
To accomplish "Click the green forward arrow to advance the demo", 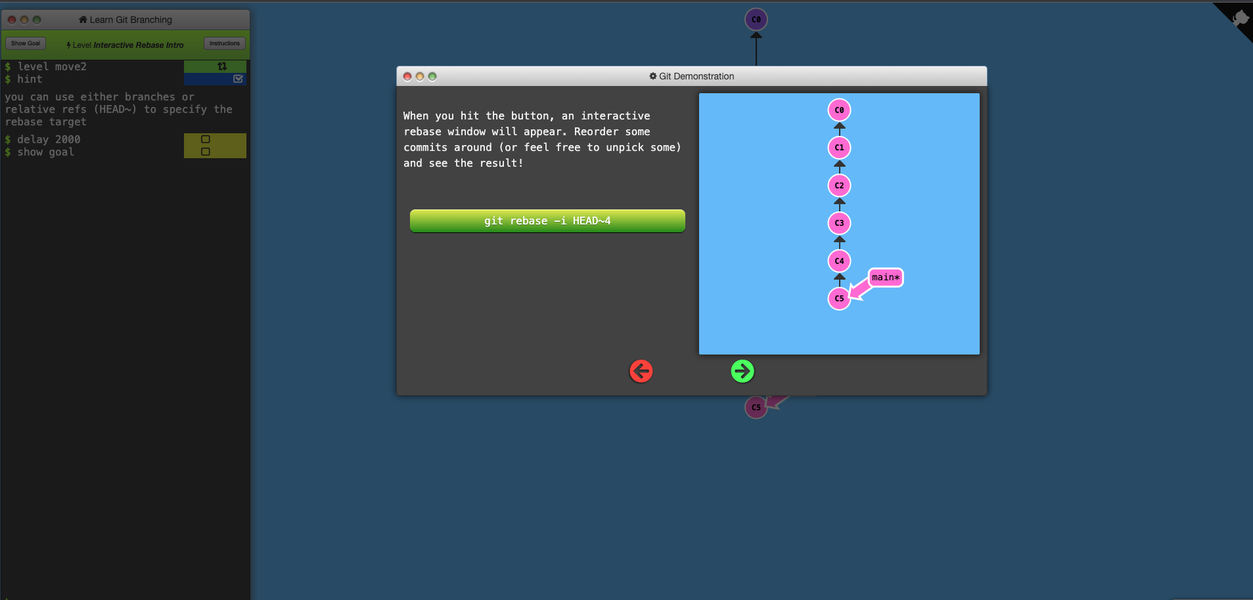I will [x=742, y=371].
